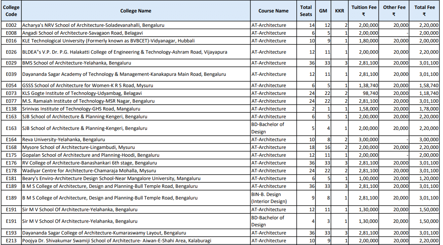Click college code cell E002
The height and width of the screenshot is (245, 443).
[11, 25]
